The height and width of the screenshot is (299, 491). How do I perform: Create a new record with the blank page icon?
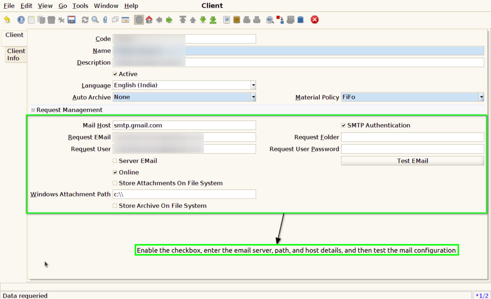pyautogui.click(x=31, y=20)
